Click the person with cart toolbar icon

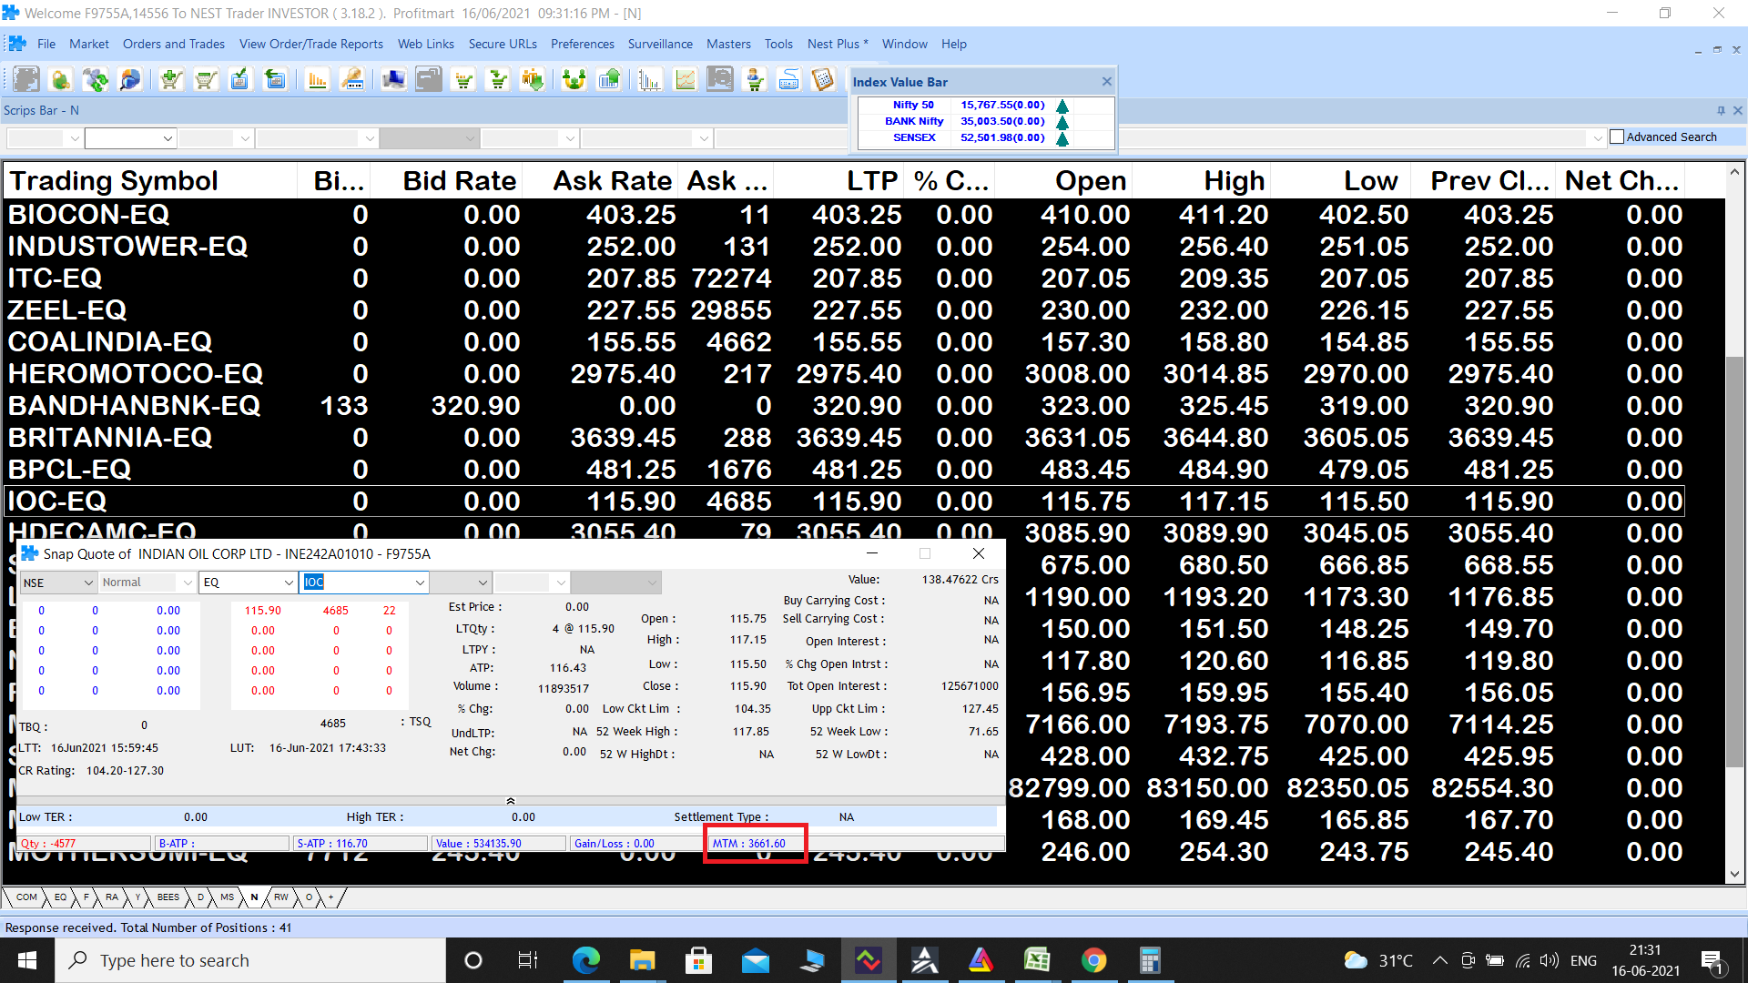(x=755, y=80)
